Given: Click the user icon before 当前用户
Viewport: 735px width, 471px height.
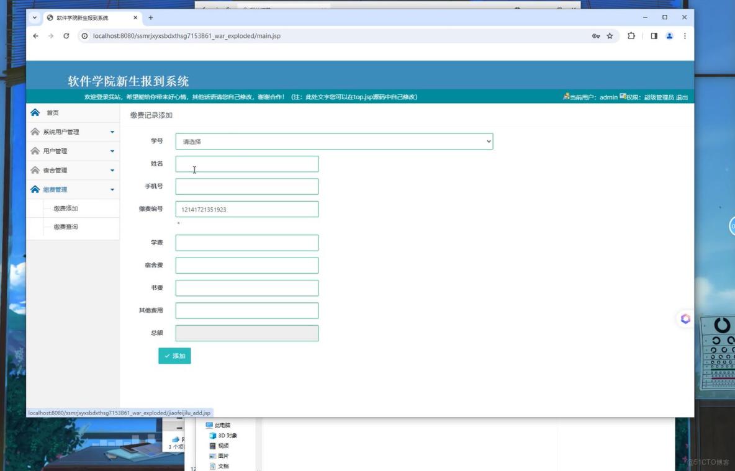Looking at the screenshot, I should pos(566,97).
